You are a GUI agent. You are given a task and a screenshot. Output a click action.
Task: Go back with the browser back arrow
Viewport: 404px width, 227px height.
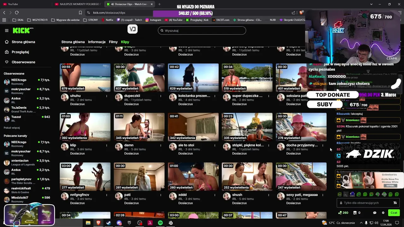pos(4,13)
